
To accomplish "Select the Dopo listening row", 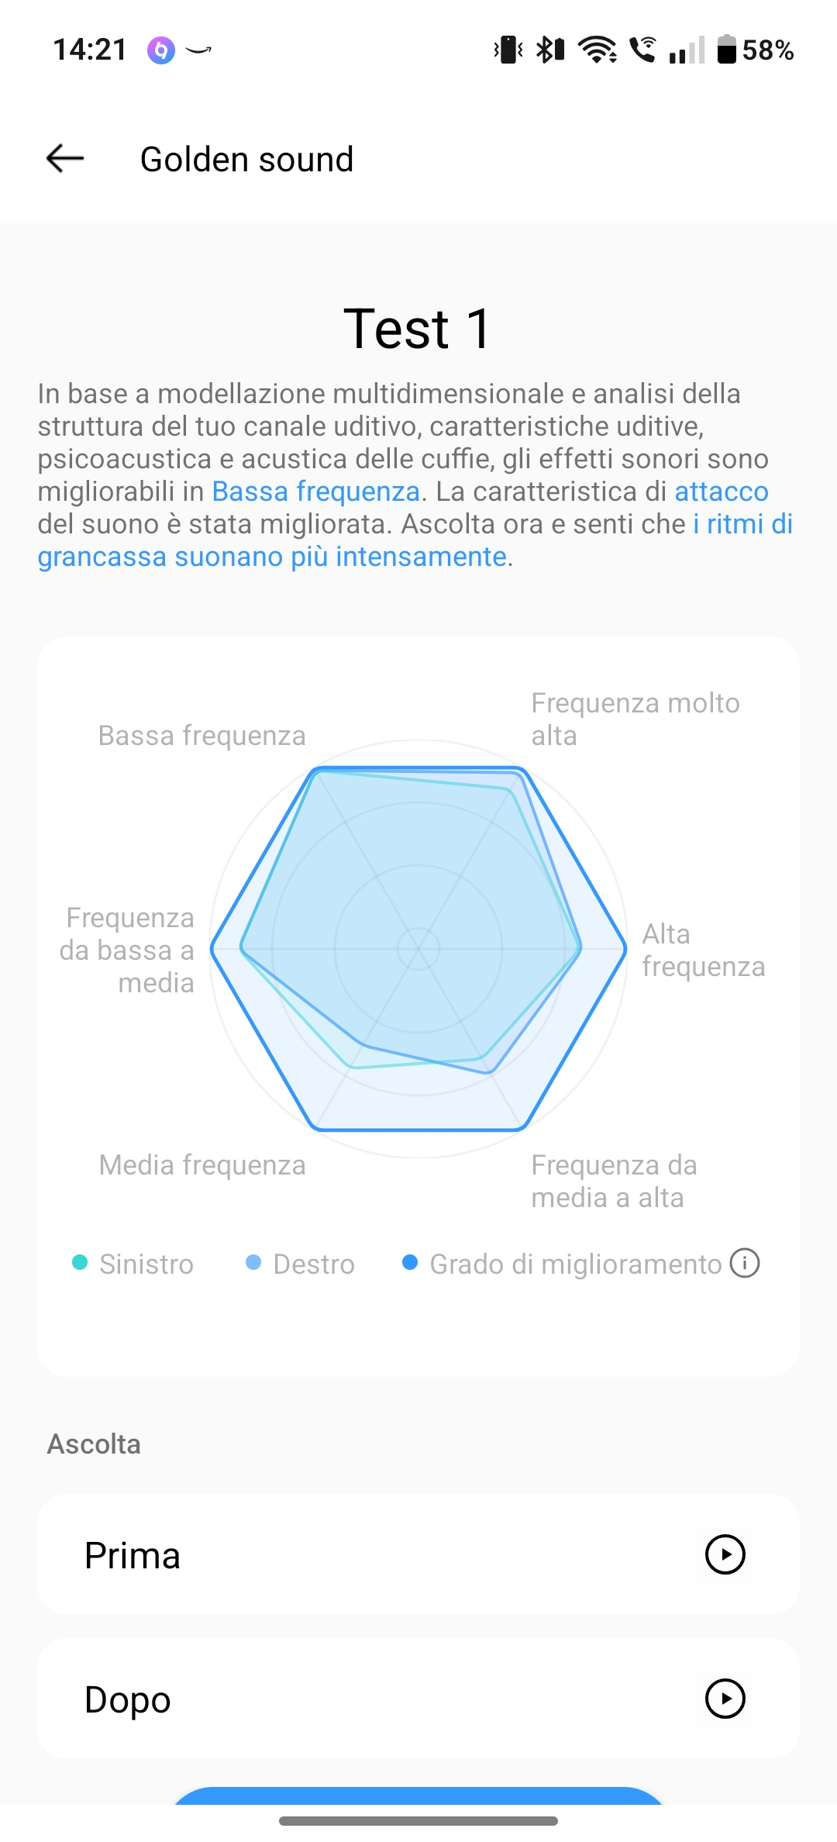I will [418, 1699].
